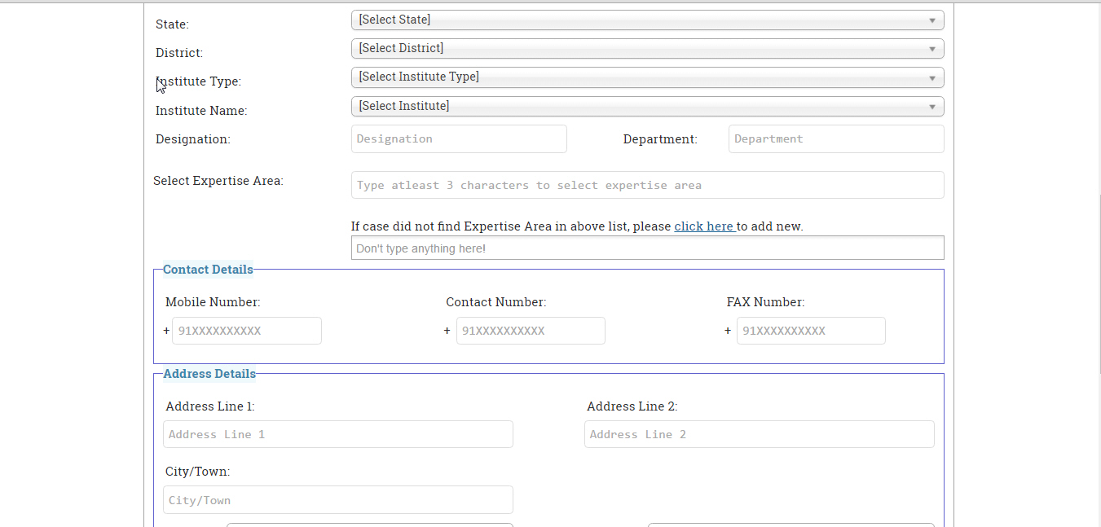This screenshot has height=527, width=1101.
Task: Follow the "click here" link
Action: [x=704, y=226]
